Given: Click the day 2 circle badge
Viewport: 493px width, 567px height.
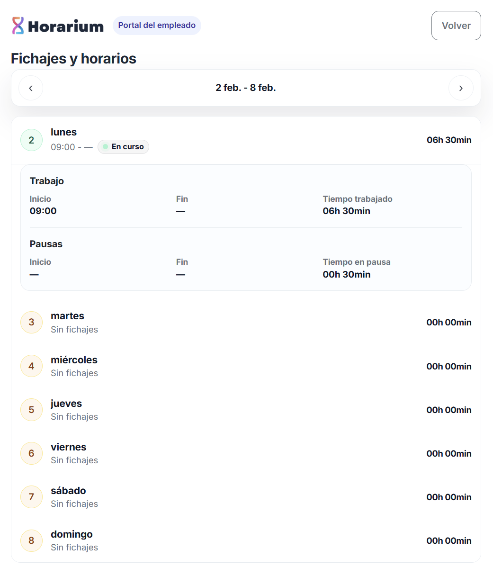Looking at the screenshot, I should pos(32,140).
